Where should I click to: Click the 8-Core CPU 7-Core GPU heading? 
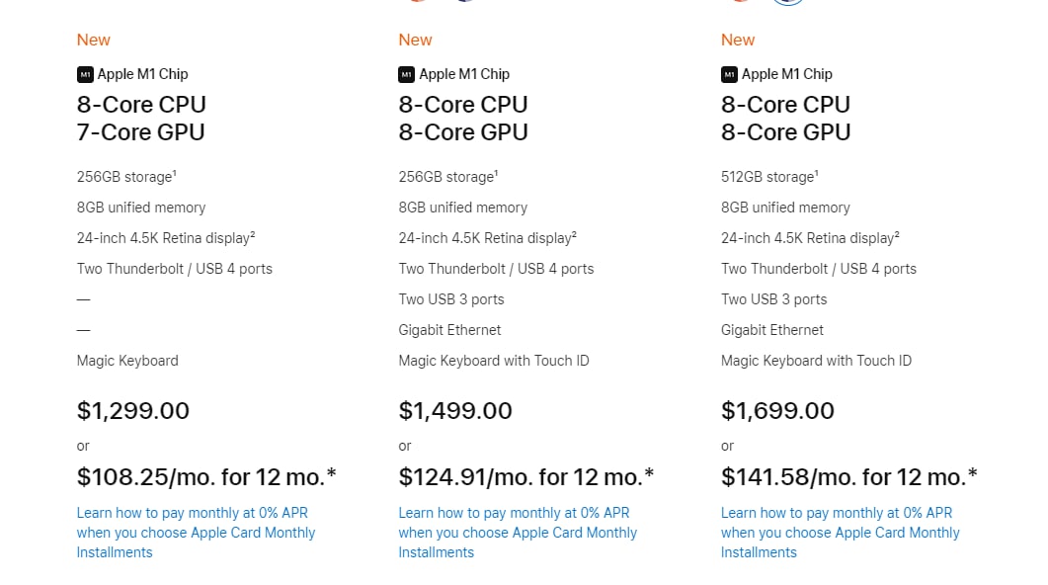[141, 119]
